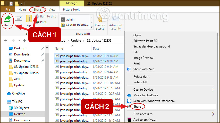Image resolution: width=220 pixels, height=123 pixels.
Task: Switch to the View ribbon tab
Action: coord(52,10)
